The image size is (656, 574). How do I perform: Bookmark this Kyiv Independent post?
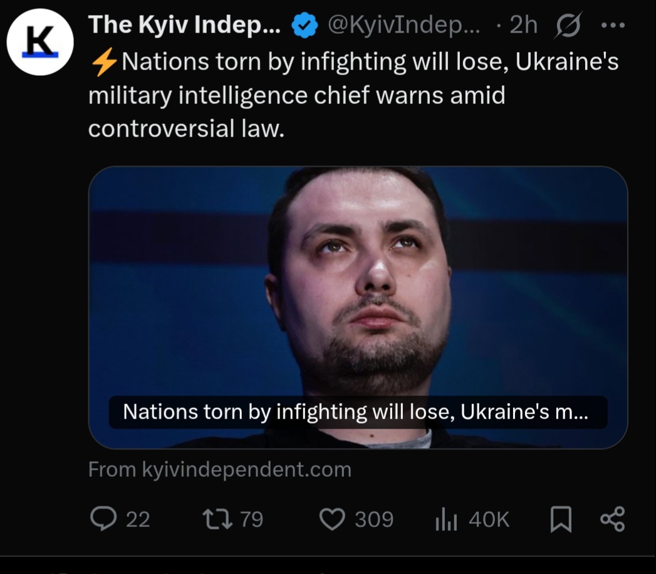[x=560, y=519]
